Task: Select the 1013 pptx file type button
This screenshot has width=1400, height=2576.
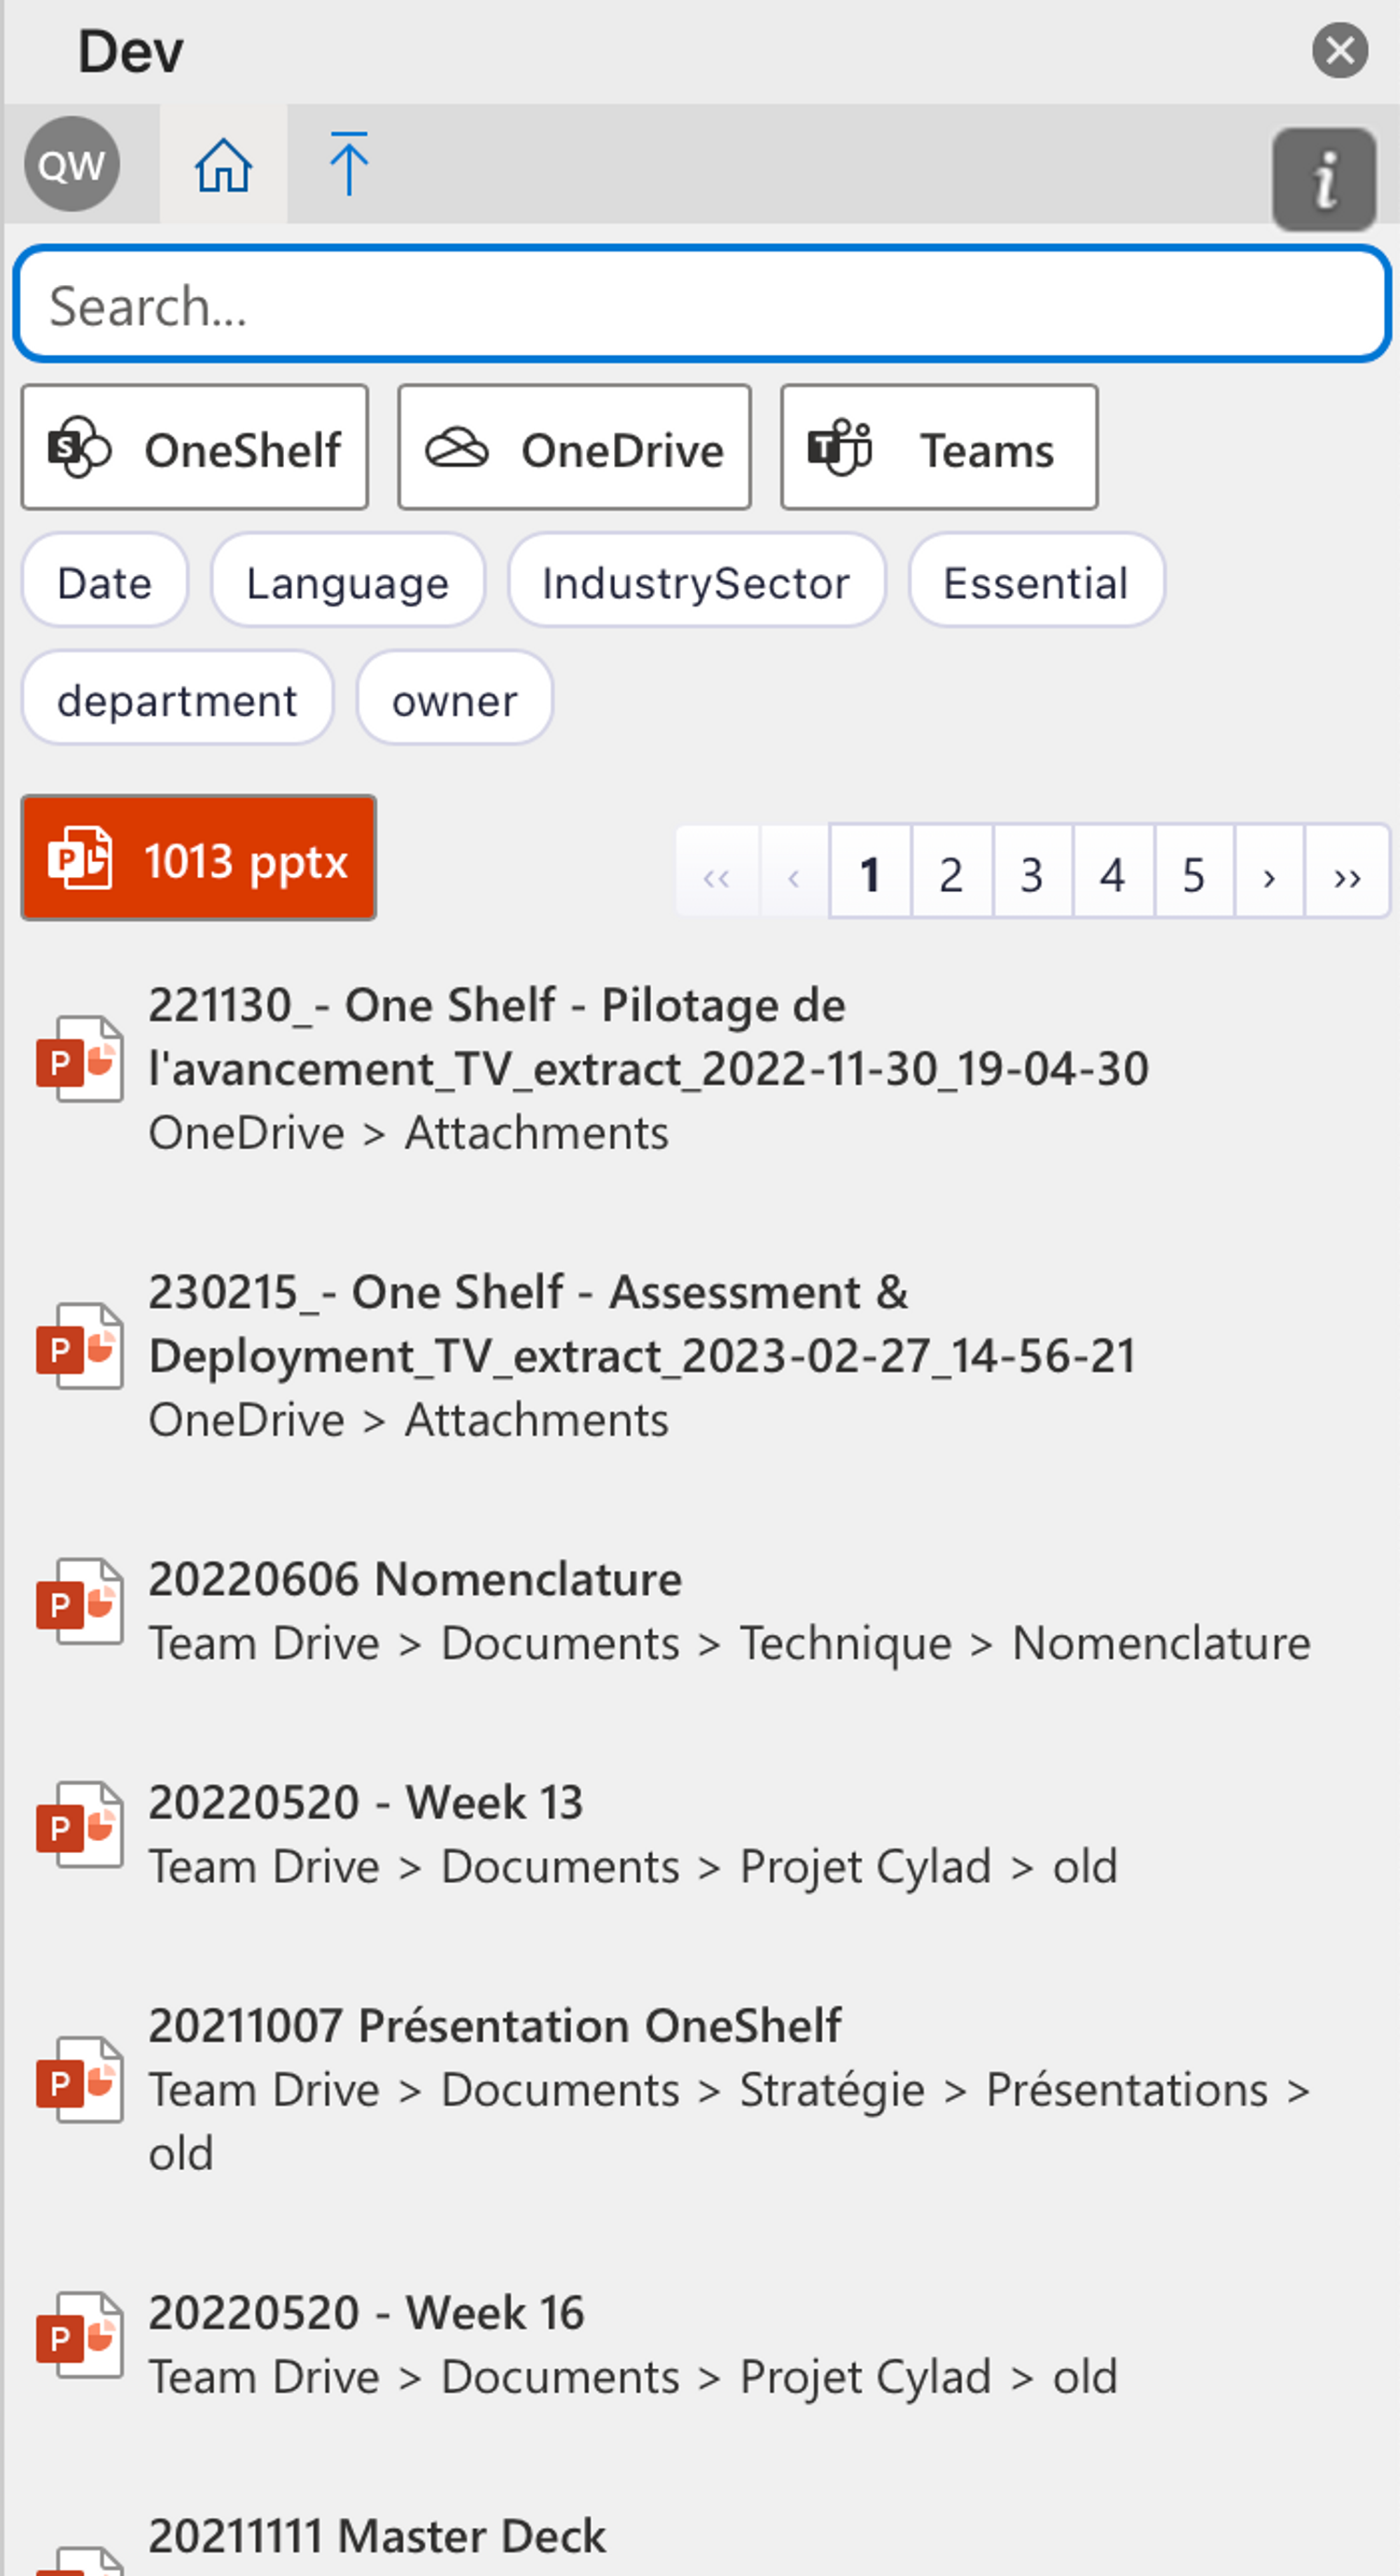Action: tap(199, 859)
